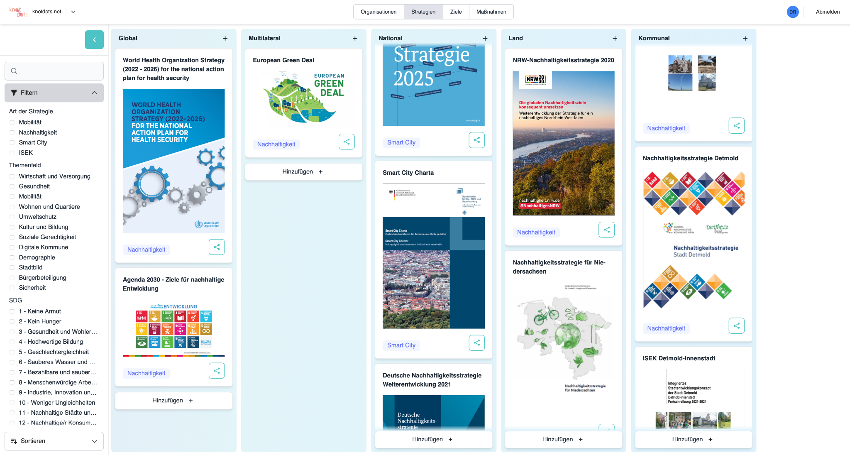Expand the knotdots.net workspace dropdown
Viewport: 850px width, 455px height.
[x=73, y=12]
